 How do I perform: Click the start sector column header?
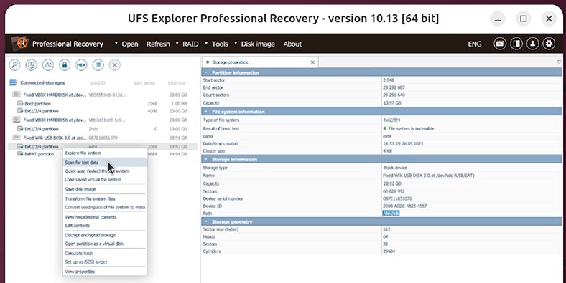click(144, 83)
